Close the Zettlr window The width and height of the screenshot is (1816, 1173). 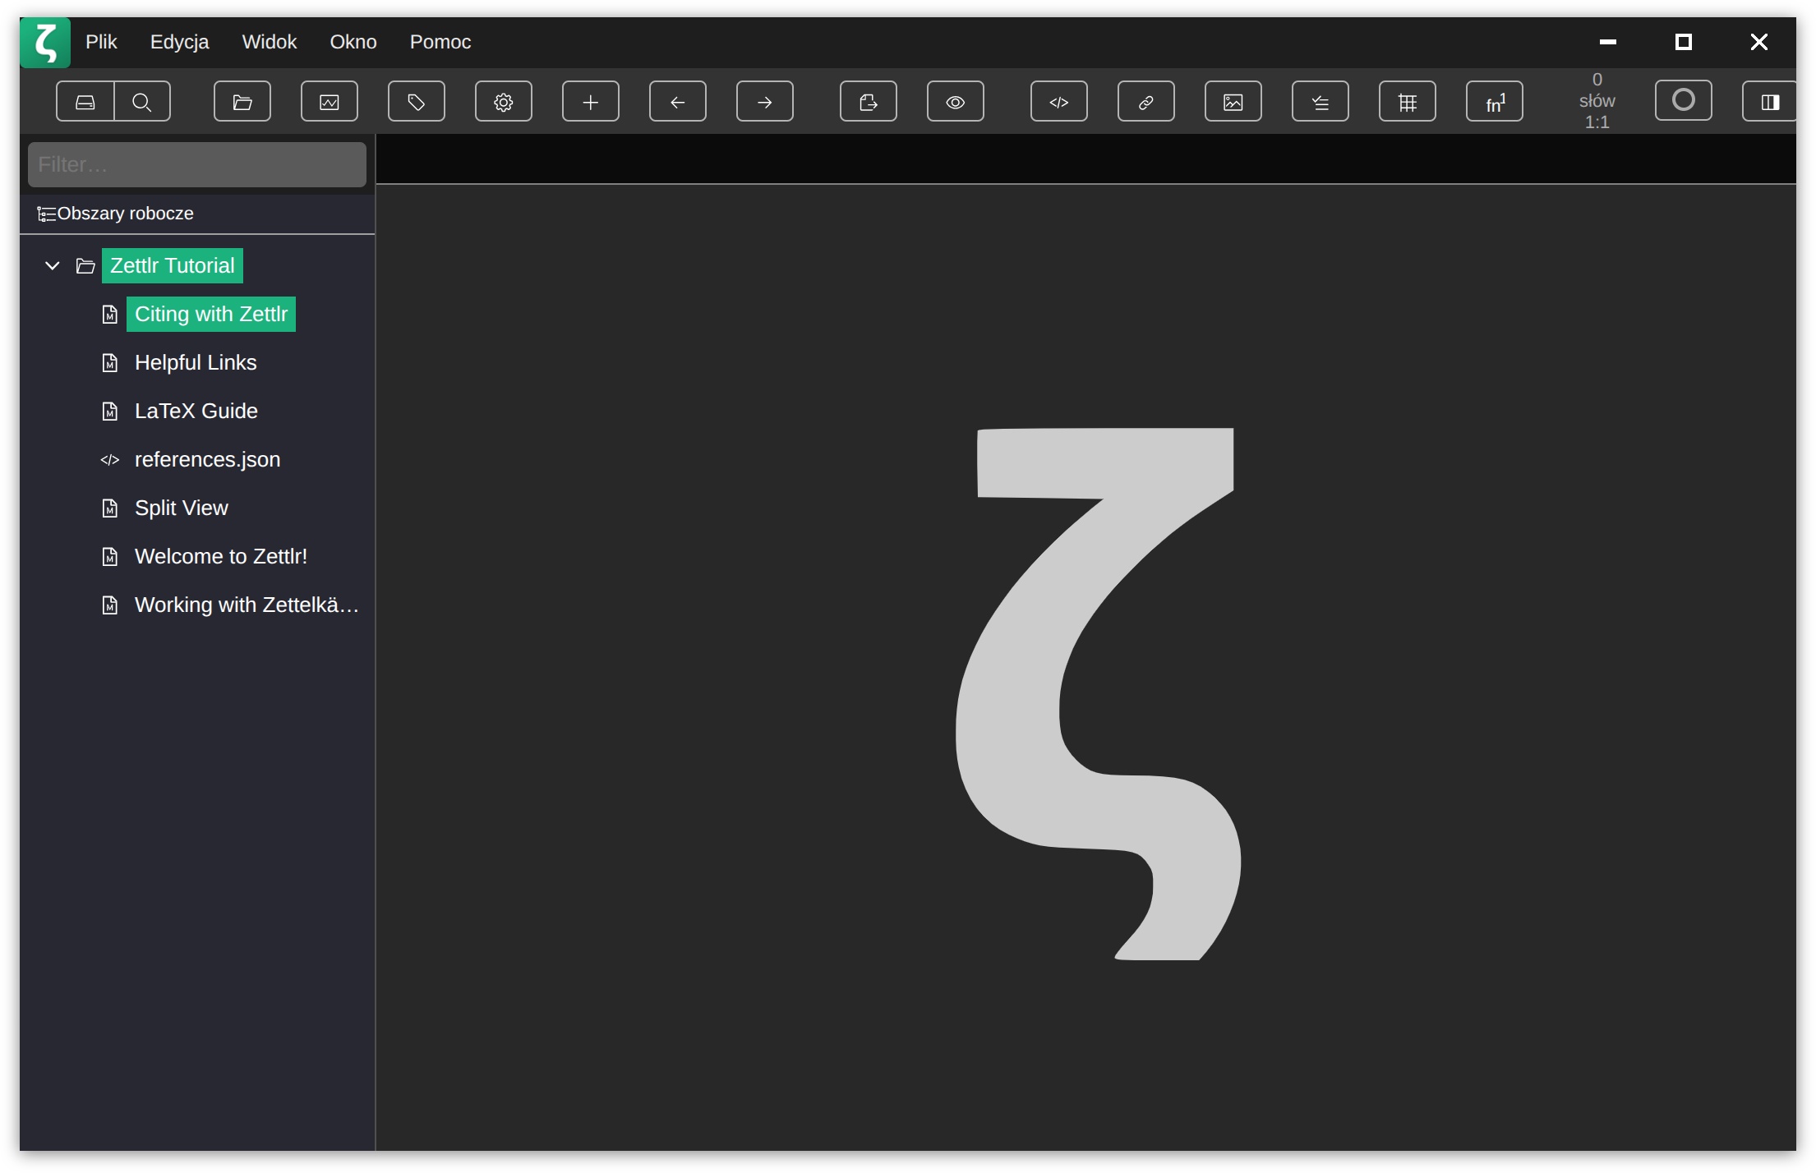pyautogui.click(x=1759, y=42)
